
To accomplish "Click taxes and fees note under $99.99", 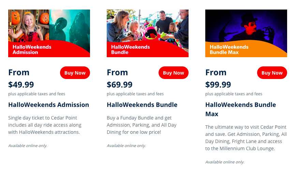I will [234, 94].
